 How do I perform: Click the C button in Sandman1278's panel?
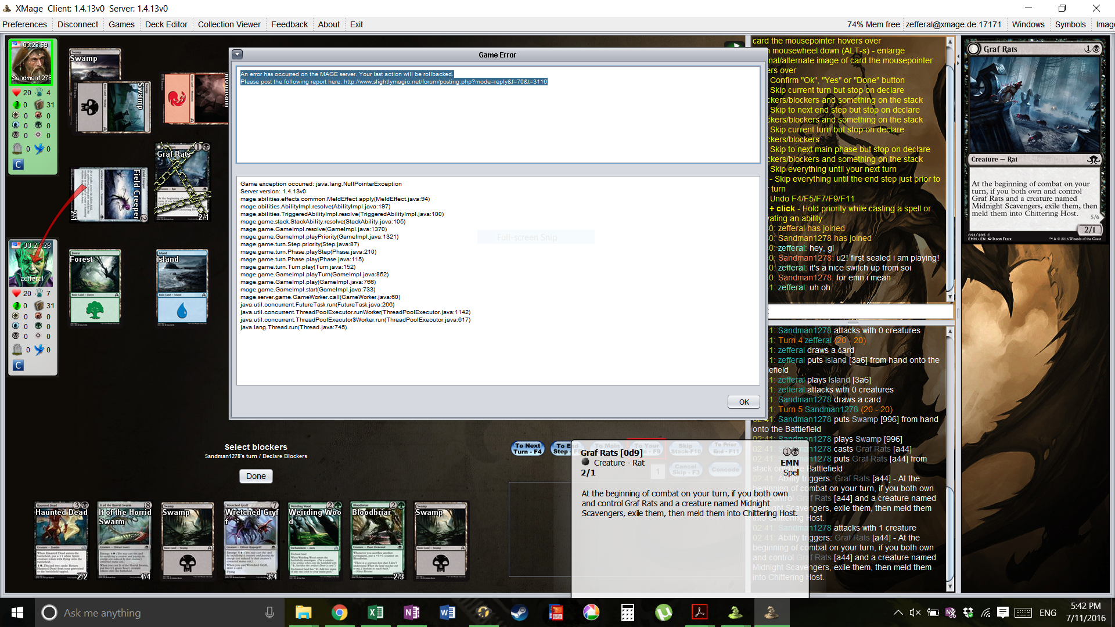point(18,165)
